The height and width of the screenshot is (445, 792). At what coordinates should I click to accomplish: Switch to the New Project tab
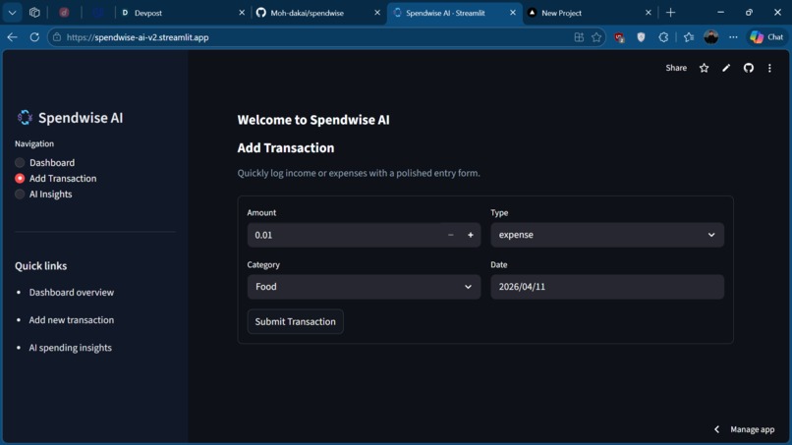click(589, 13)
